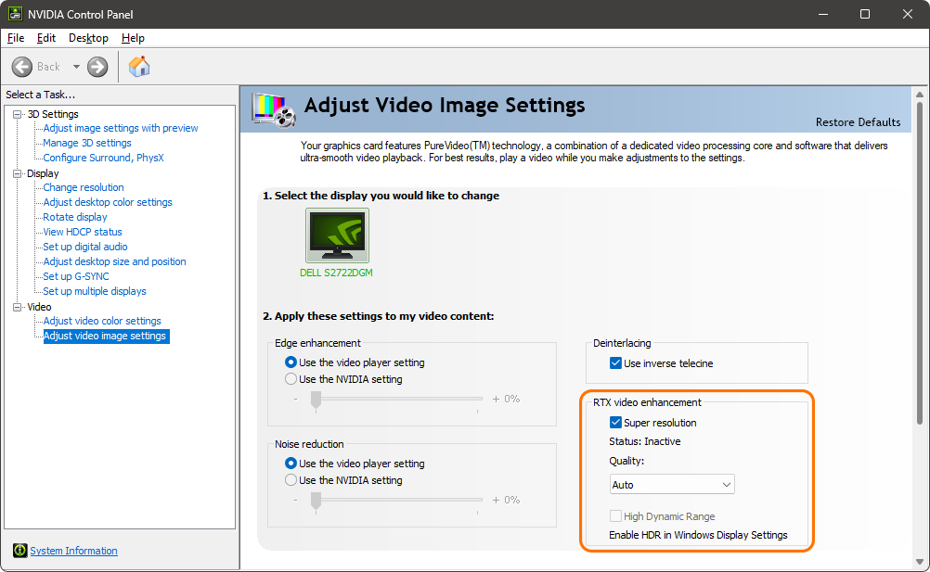Open the Quality dropdown set to Auto

672,484
